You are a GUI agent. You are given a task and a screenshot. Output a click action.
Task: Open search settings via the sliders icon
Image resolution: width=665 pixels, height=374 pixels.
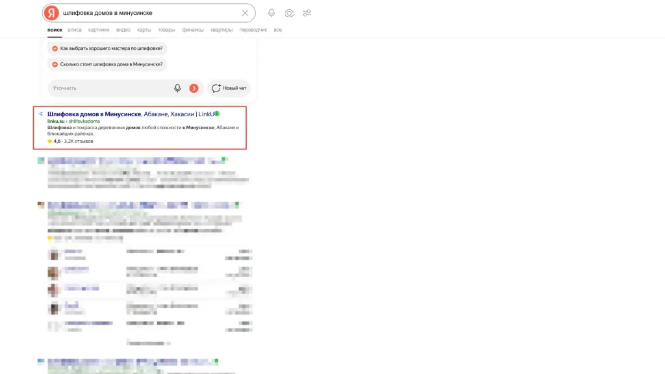(x=307, y=13)
